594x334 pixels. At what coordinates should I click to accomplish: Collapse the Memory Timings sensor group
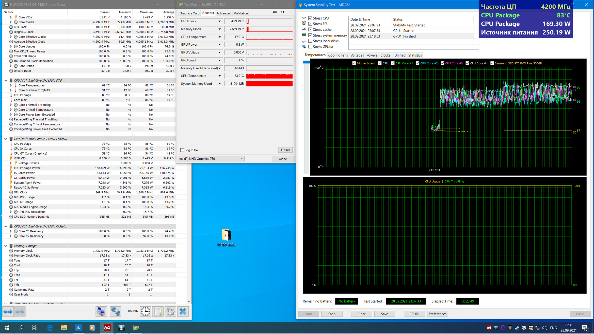pyautogui.click(x=6, y=246)
